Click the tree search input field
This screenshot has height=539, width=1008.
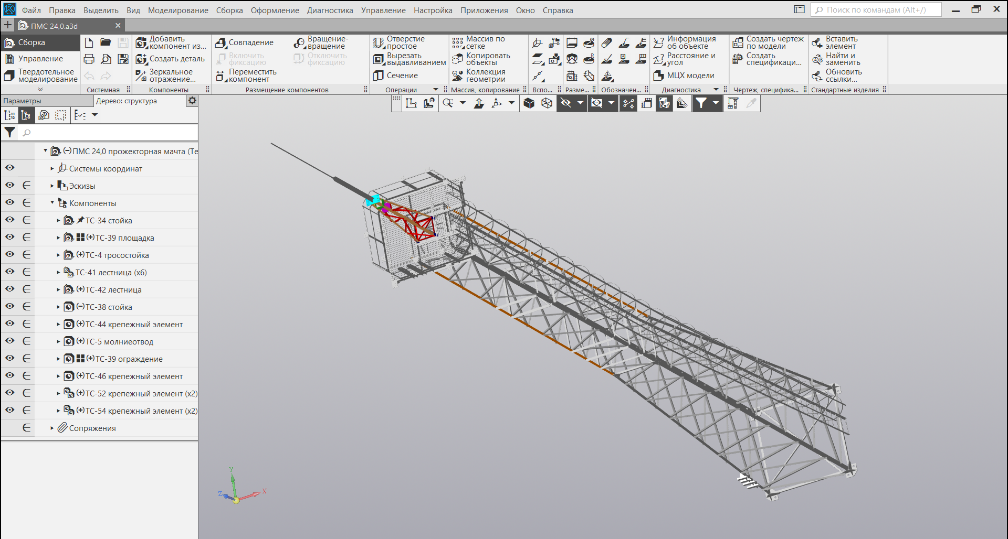point(108,133)
